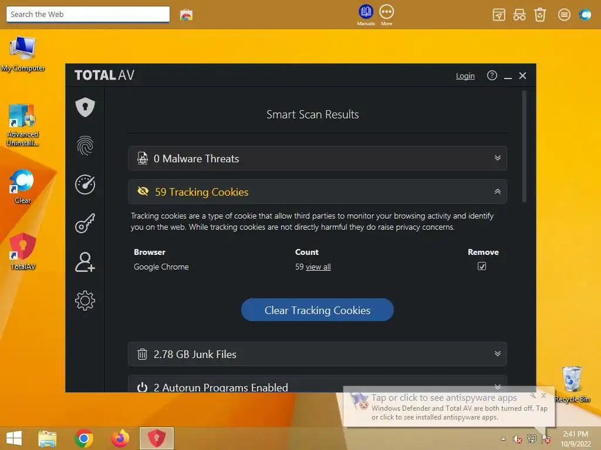This screenshot has height=450, width=601.
Task: Click the TotalAV window scrollbar thumb
Action: (x=524, y=146)
